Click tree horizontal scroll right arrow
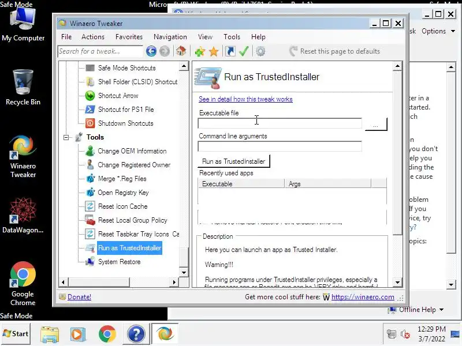 [x=174, y=283]
